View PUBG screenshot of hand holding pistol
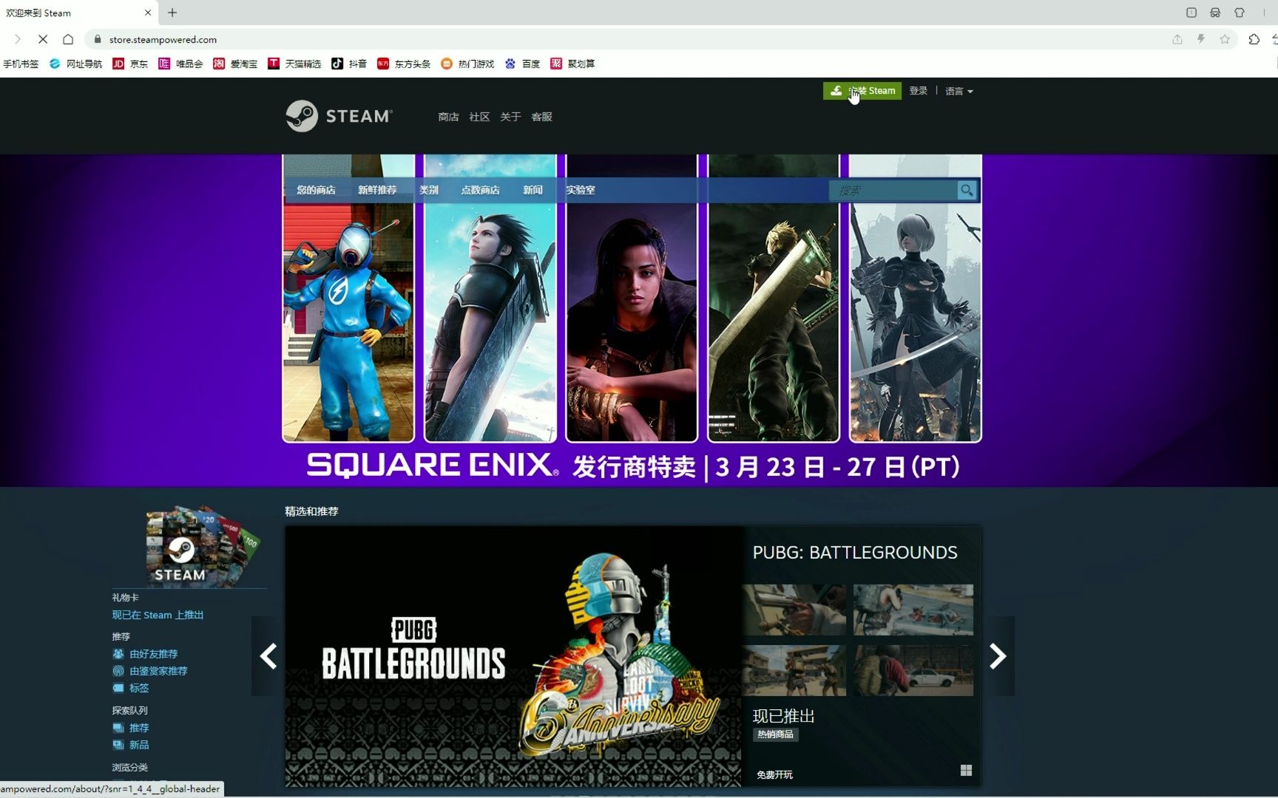 click(x=794, y=610)
